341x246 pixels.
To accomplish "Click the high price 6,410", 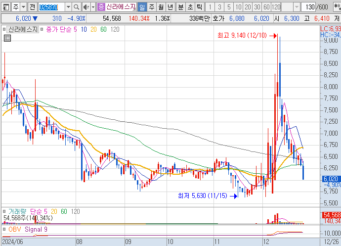I will 322,18.
